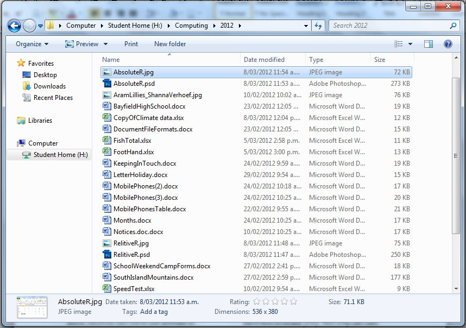The width and height of the screenshot is (466, 328).
Task: Open the view options dropdown arrow
Action: [411, 44]
